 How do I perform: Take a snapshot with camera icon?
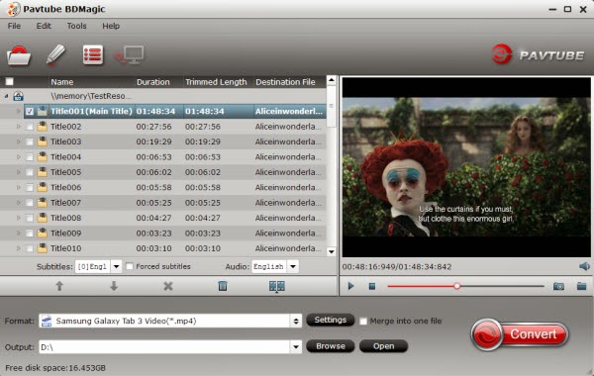[x=558, y=286]
